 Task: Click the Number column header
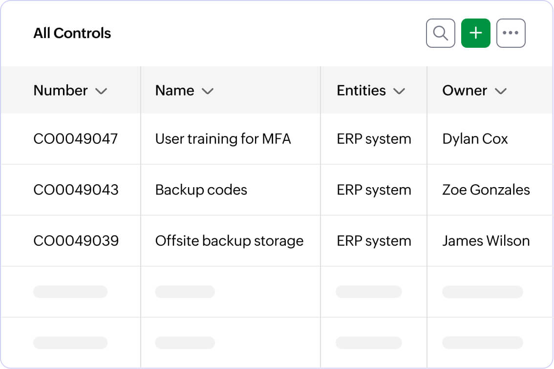point(60,91)
